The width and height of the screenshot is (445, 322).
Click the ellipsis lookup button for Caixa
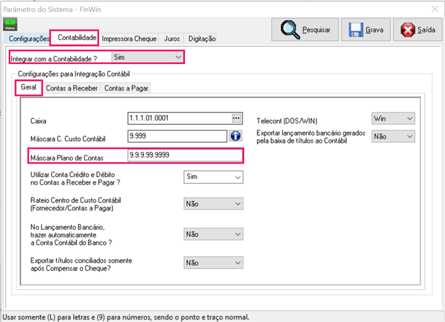coord(236,118)
